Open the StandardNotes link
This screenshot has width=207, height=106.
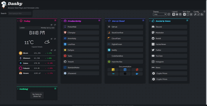81,67
